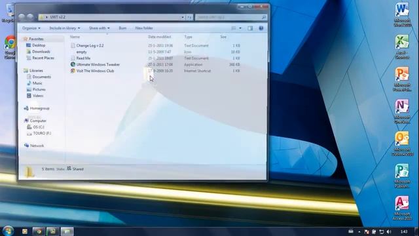Launch the Microsoft PowerPoint desktop icon
The image size is (419, 236).
(x=402, y=79)
